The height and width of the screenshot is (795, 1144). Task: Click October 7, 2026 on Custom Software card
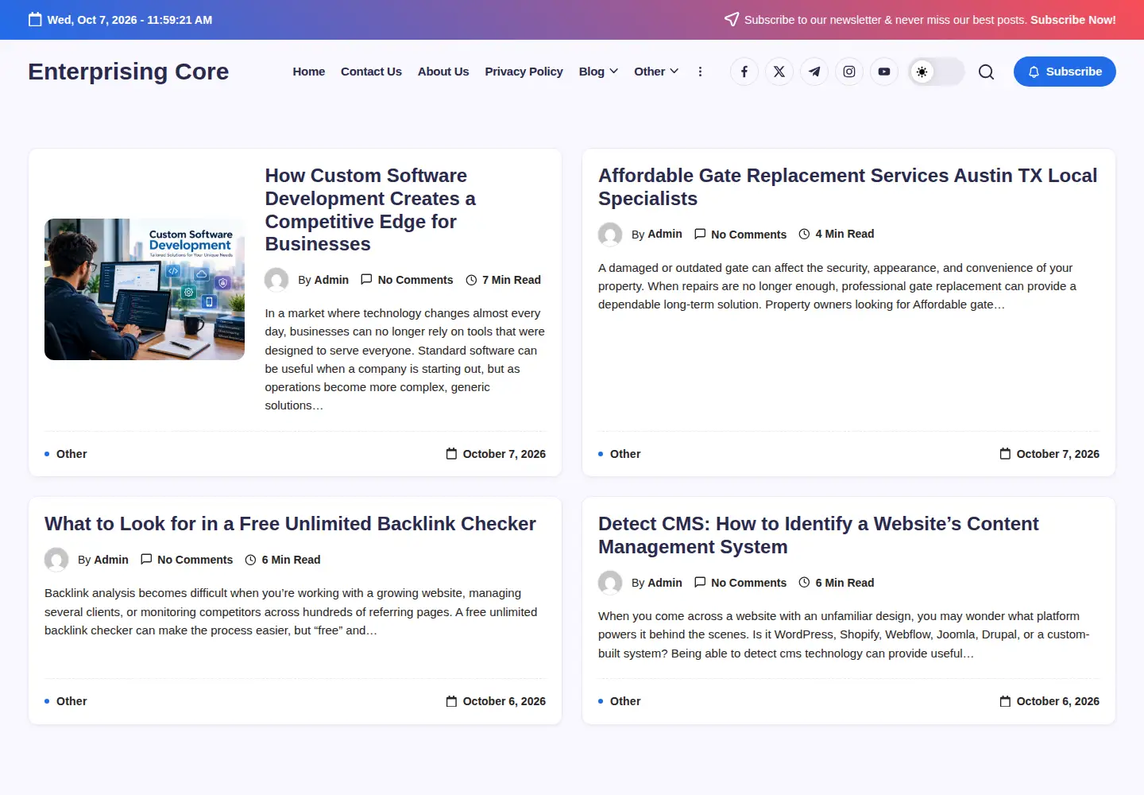504,454
